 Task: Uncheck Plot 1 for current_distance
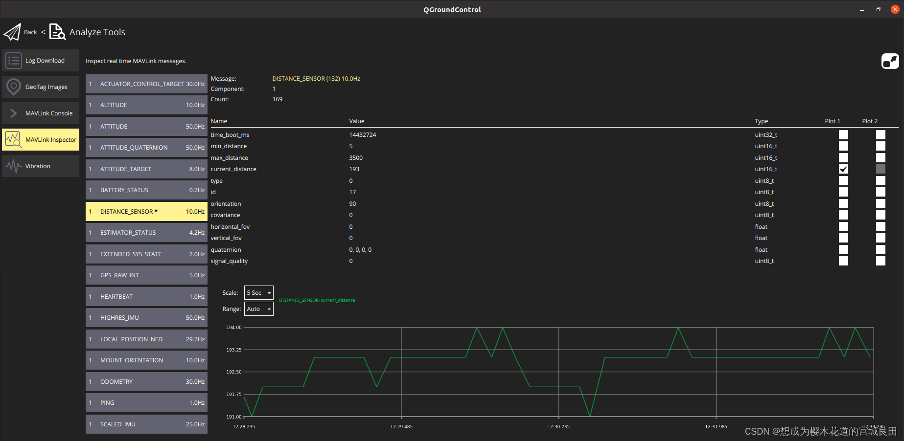coord(843,169)
